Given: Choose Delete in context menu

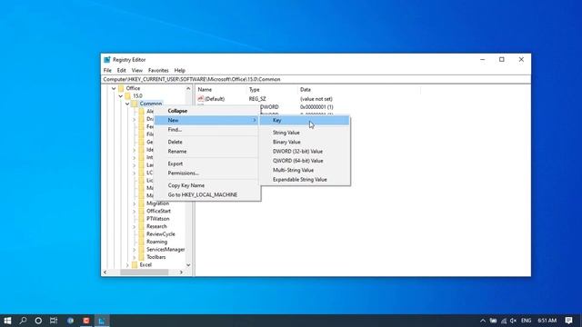Looking at the screenshot, I should click(207, 142).
